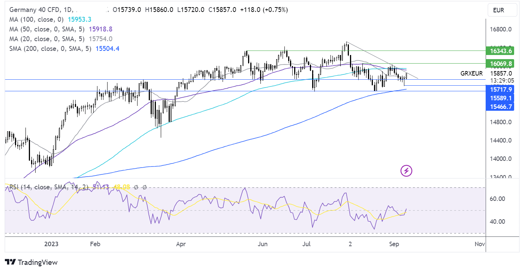Click the Jun time axis label
This screenshot has width=525, height=272.
click(x=263, y=244)
